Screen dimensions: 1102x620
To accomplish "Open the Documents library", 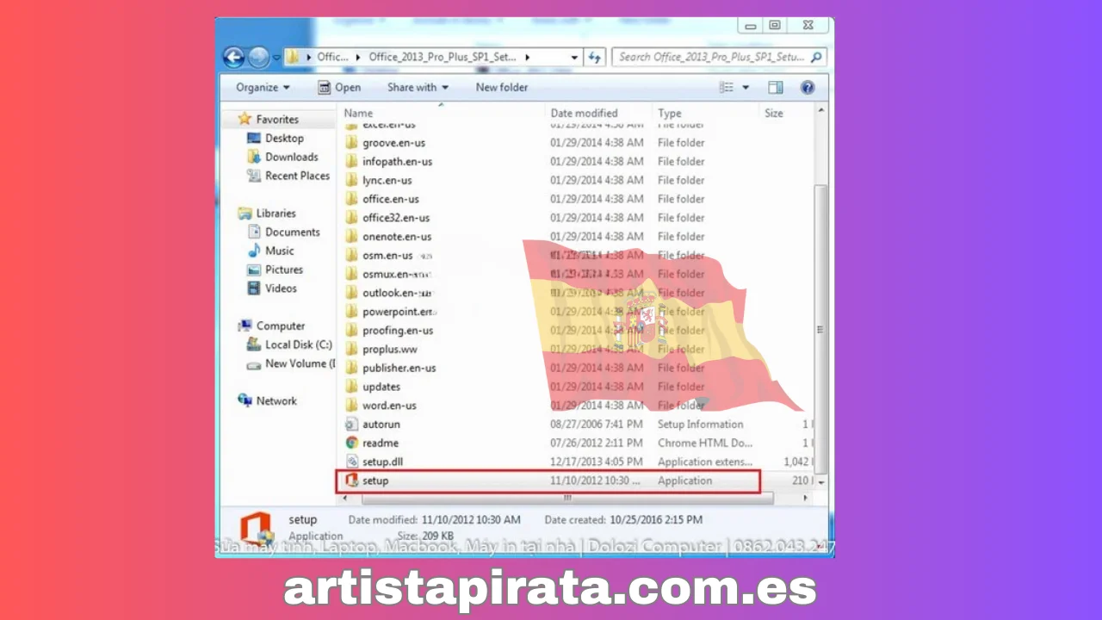I will click(x=292, y=232).
